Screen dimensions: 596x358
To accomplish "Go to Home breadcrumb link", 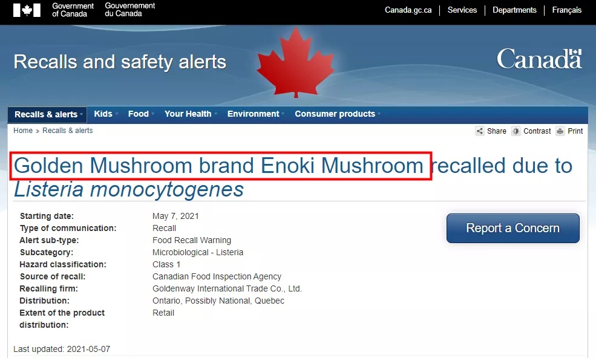I will click(23, 131).
